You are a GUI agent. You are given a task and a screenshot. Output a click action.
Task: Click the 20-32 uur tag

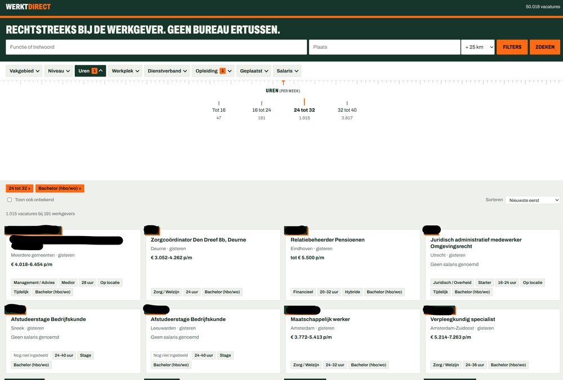pyautogui.click(x=329, y=292)
